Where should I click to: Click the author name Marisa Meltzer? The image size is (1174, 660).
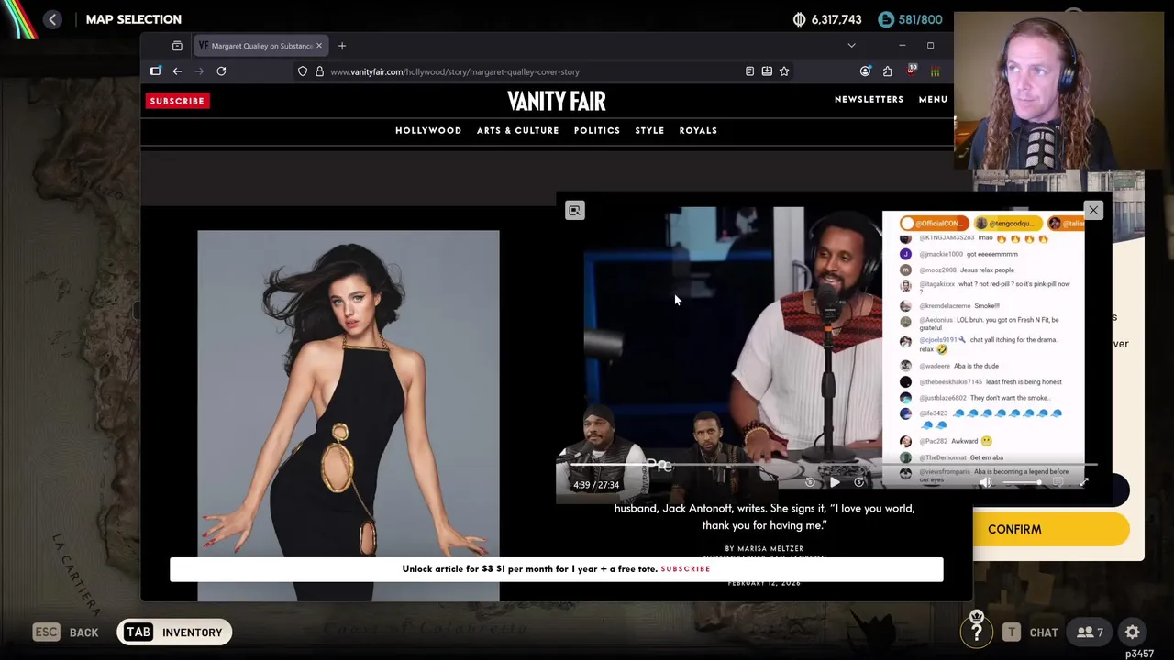[x=771, y=548]
